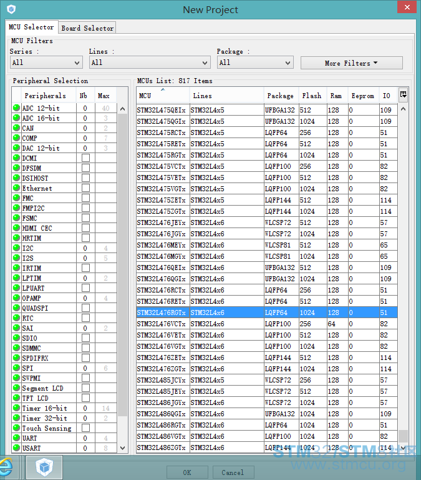Viewport: 421px width, 480px height.
Task: Tick the LPUART checkbox
Action: click(x=86, y=287)
